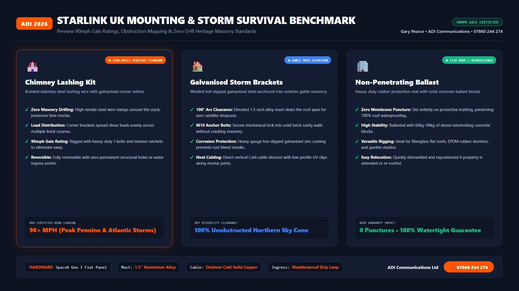Click the phone icon in the orange call button
The width and height of the screenshot is (519, 291).
(x=453, y=267)
